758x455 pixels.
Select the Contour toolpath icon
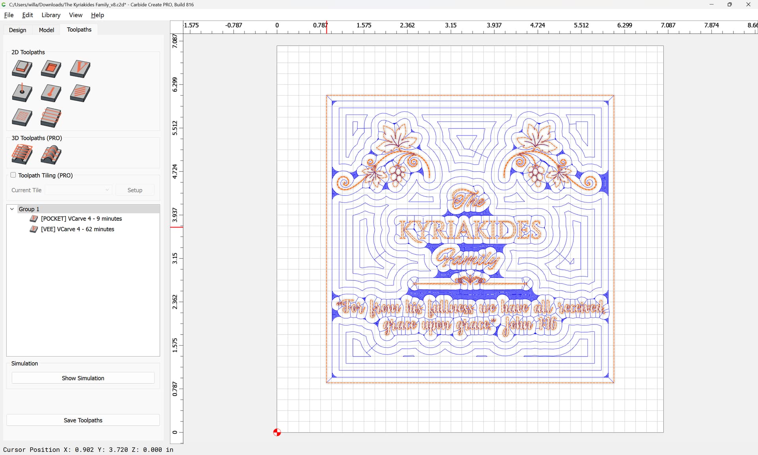(22, 69)
